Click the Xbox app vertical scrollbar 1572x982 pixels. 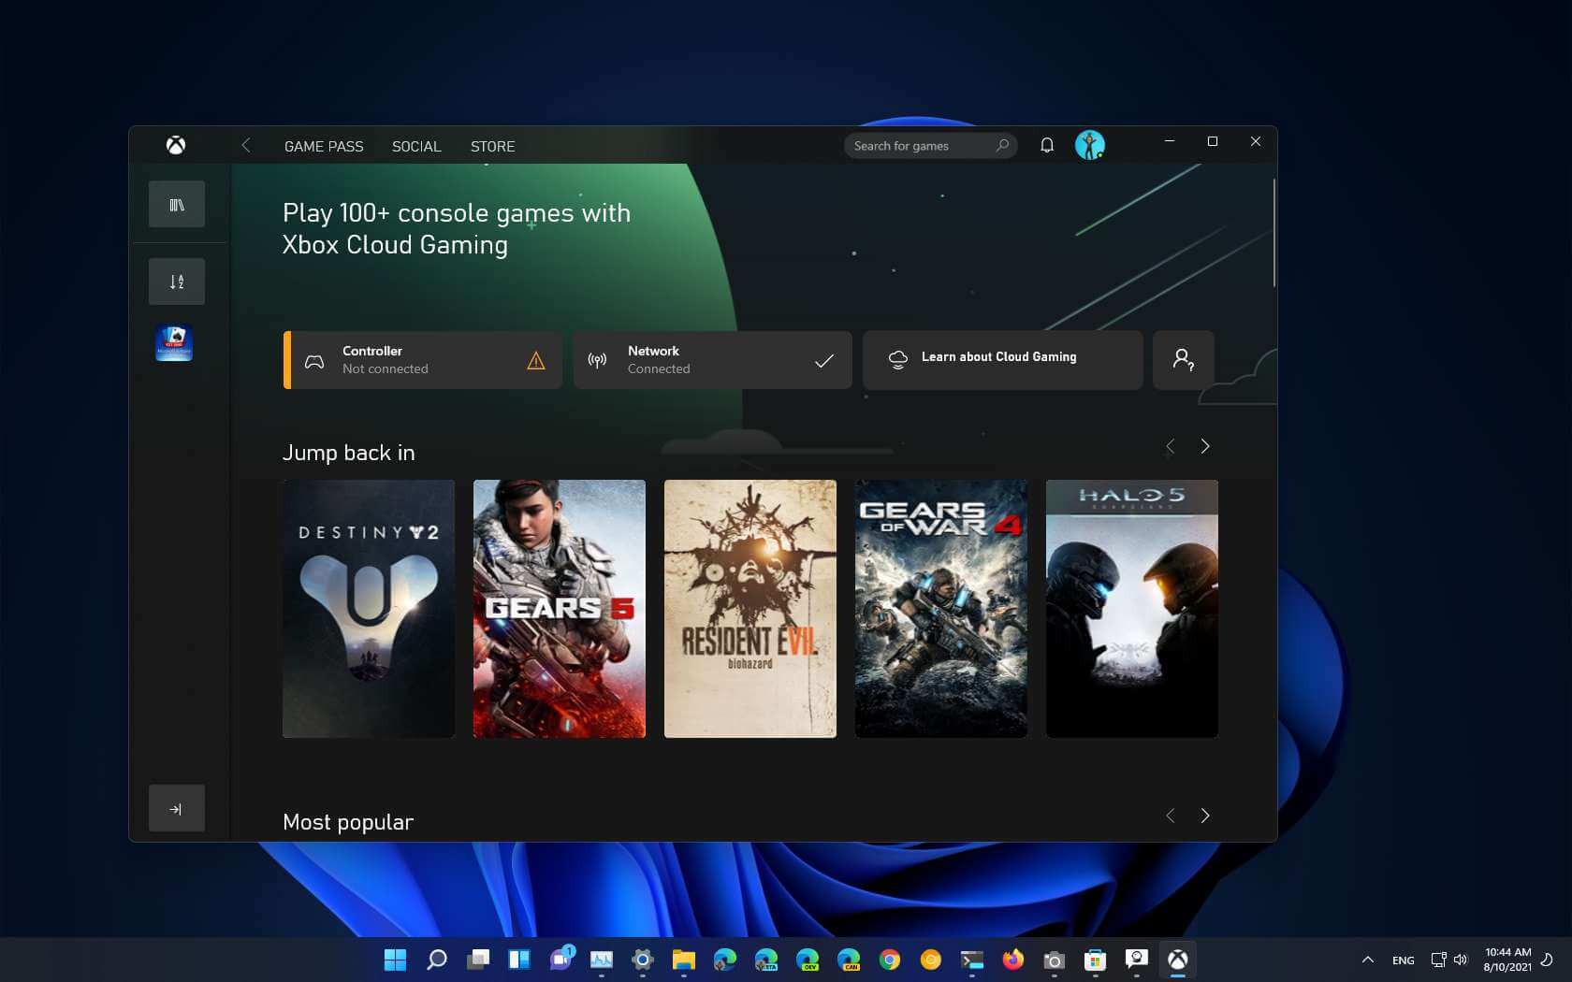pyautogui.click(x=1273, y=232)
